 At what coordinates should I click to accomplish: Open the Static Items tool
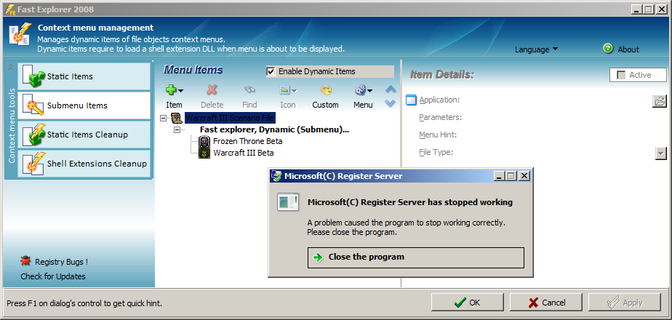pos(84,76)
